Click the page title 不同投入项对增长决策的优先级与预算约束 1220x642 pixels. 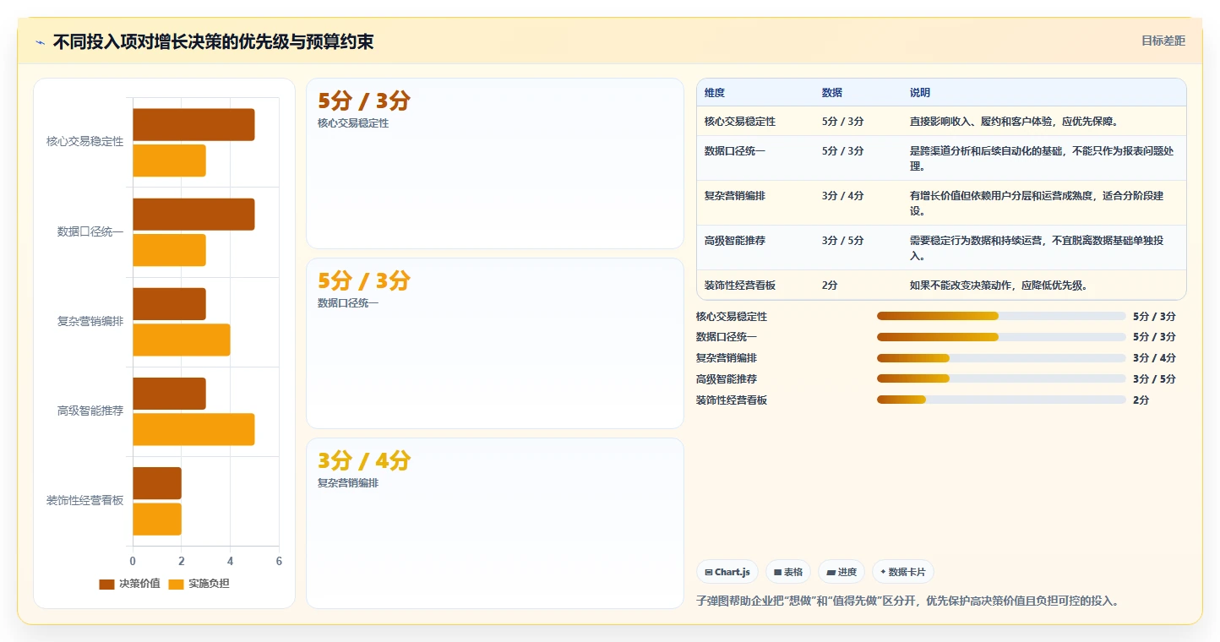tap(213, 42)
